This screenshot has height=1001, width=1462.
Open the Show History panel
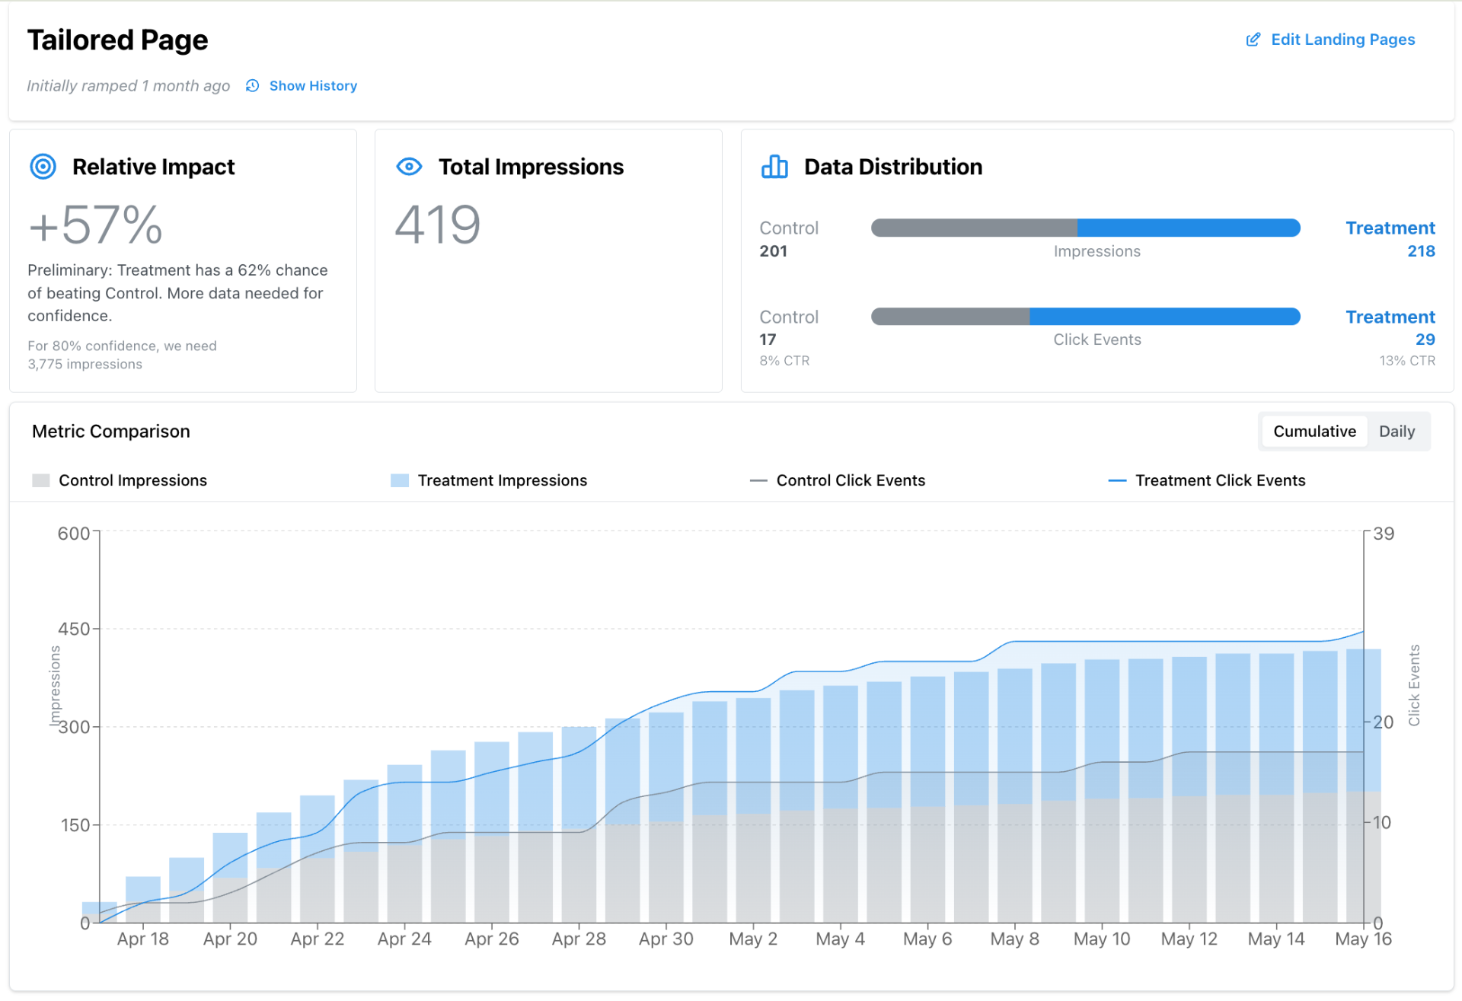pos(313,86)
